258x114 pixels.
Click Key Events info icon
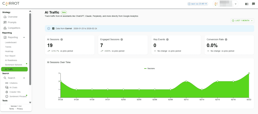167,39
